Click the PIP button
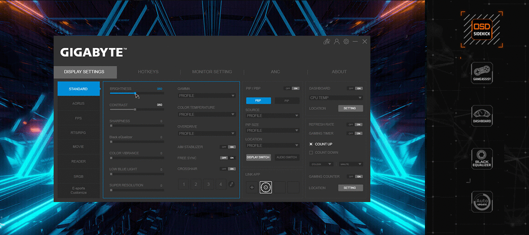The image size is (529, 235). point(287,100)
